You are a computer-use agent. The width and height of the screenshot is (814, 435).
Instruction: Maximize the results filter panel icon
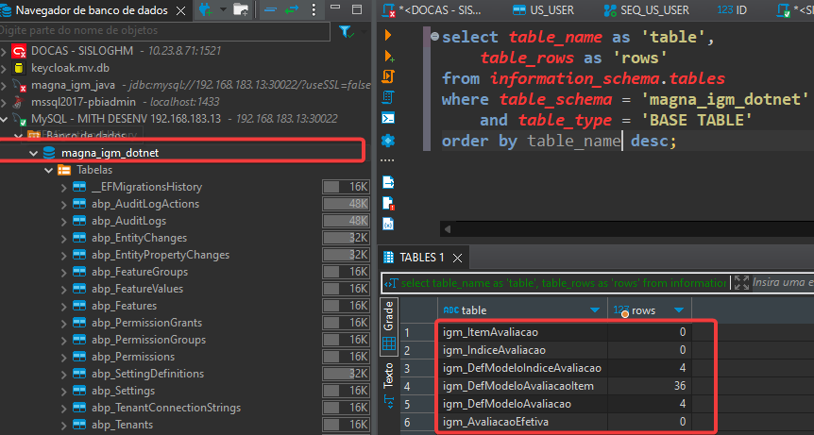point(741,282)
